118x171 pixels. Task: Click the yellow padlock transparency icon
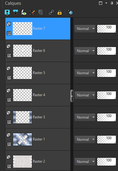[60, 12]
